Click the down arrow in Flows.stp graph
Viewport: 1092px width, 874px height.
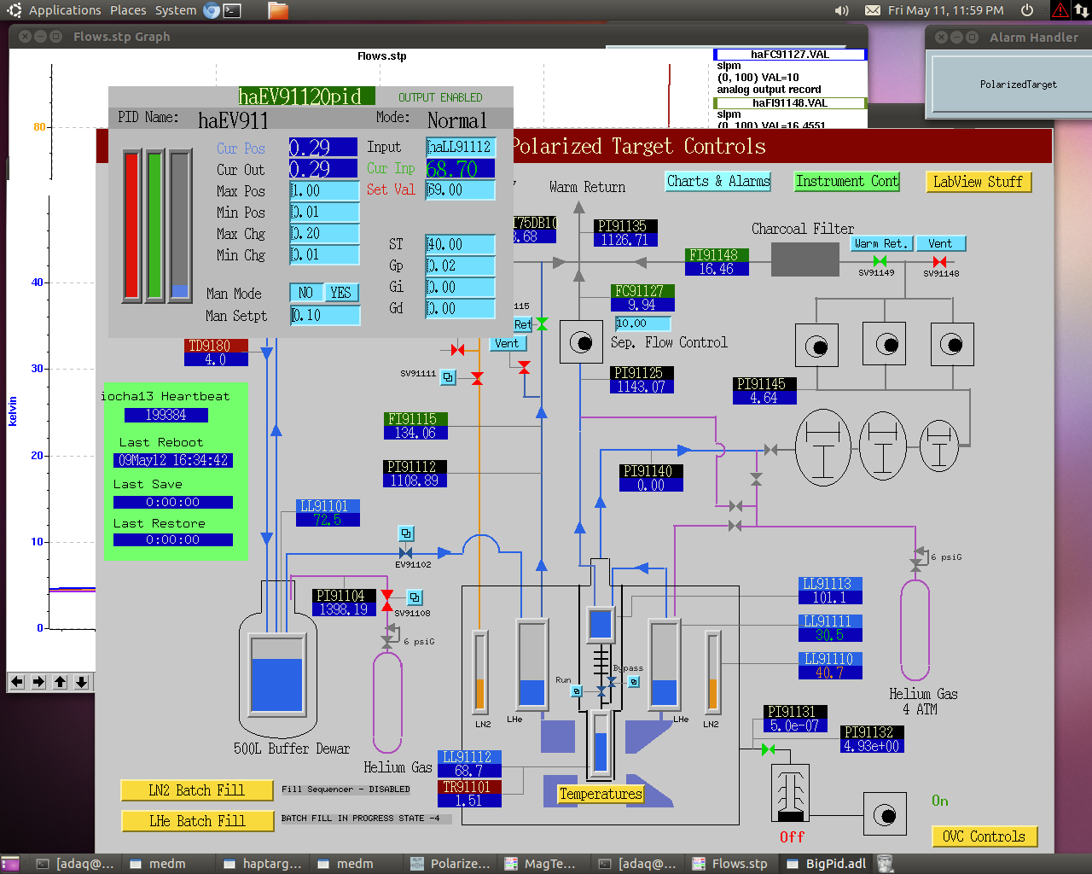pos(81,682)
